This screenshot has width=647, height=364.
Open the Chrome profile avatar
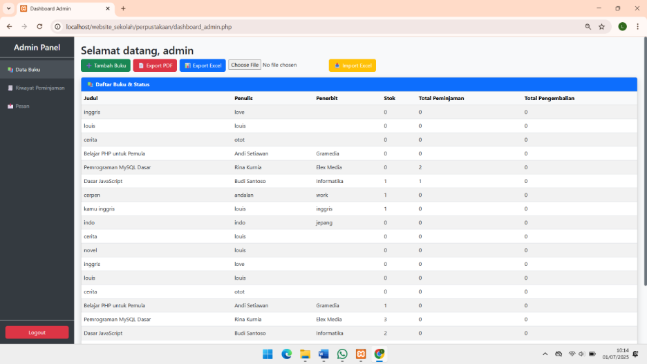[x=623, y=27]
